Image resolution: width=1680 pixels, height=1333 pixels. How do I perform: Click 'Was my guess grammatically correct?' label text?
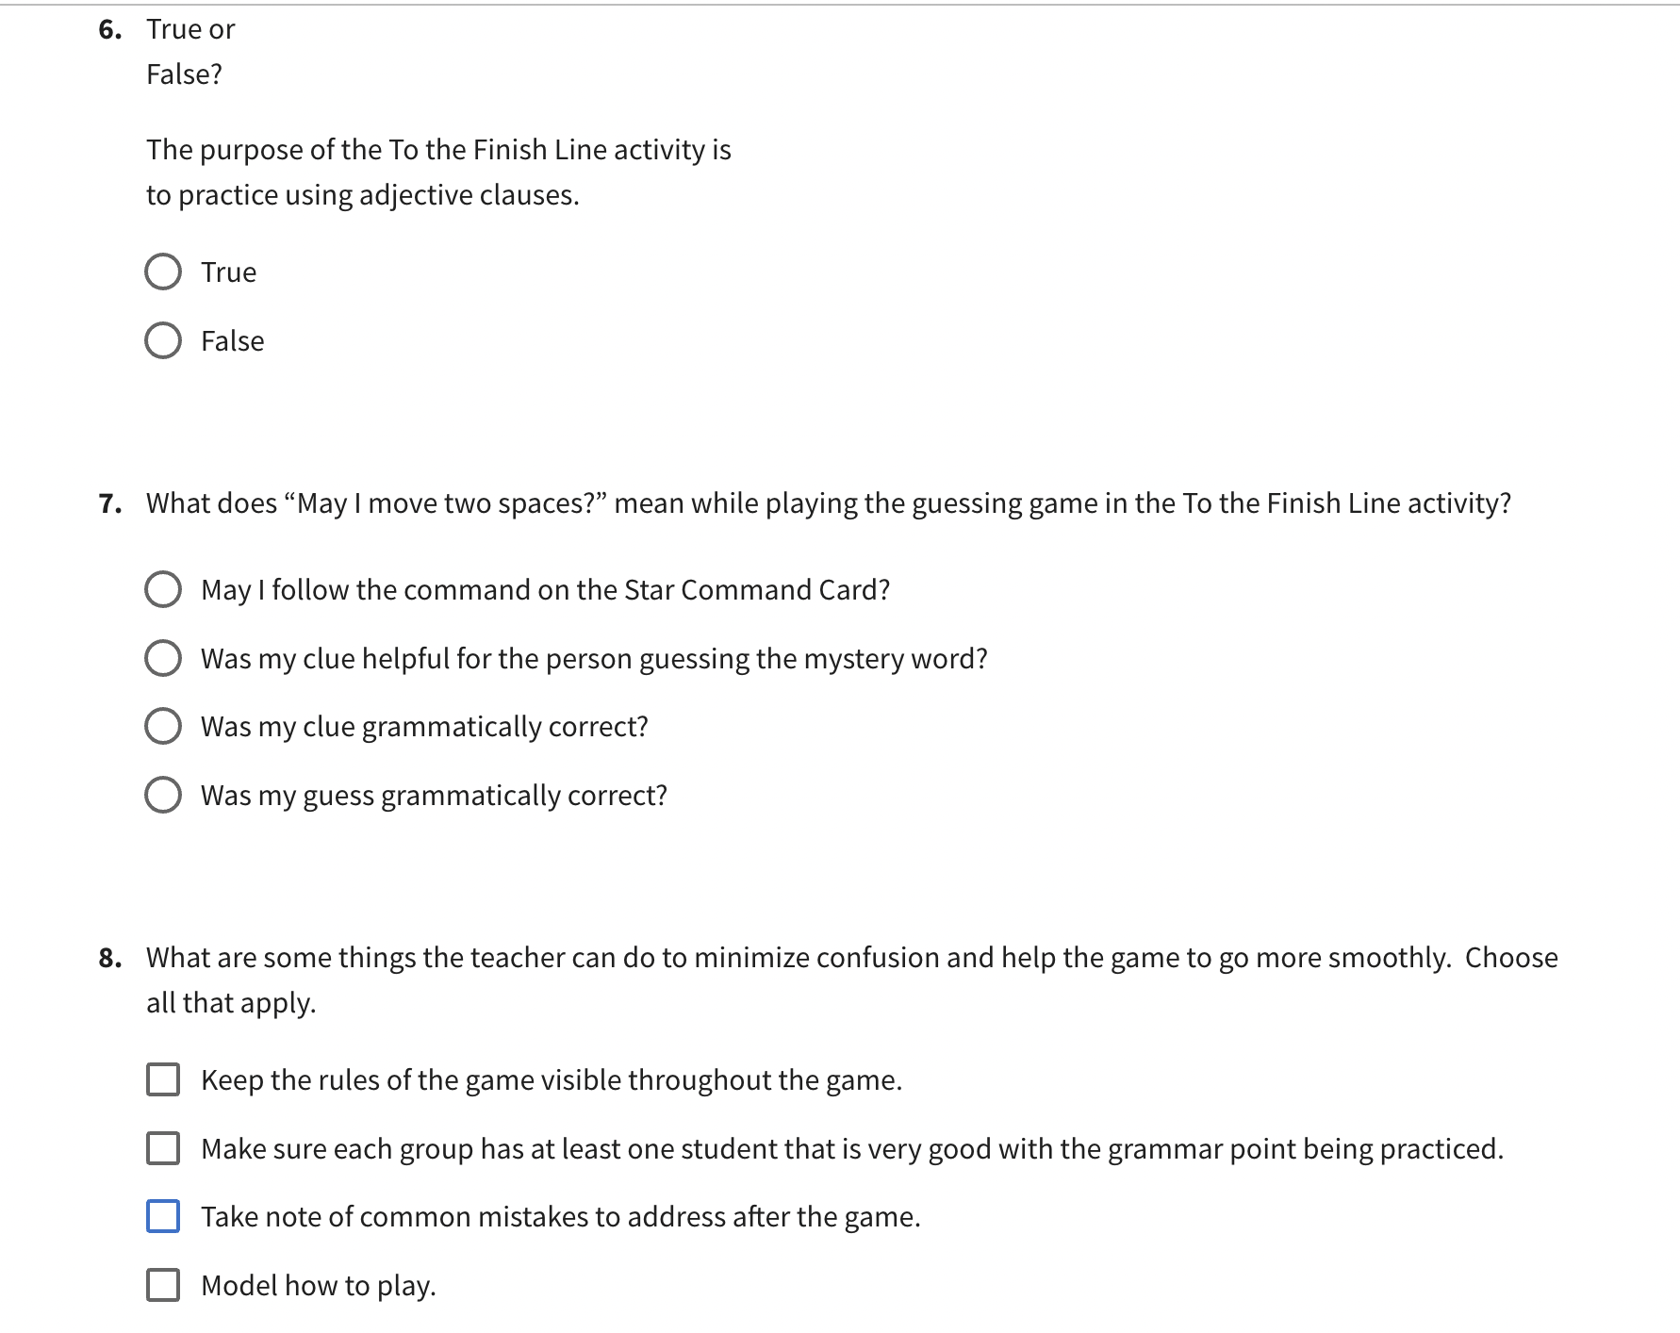coord(435,796)
